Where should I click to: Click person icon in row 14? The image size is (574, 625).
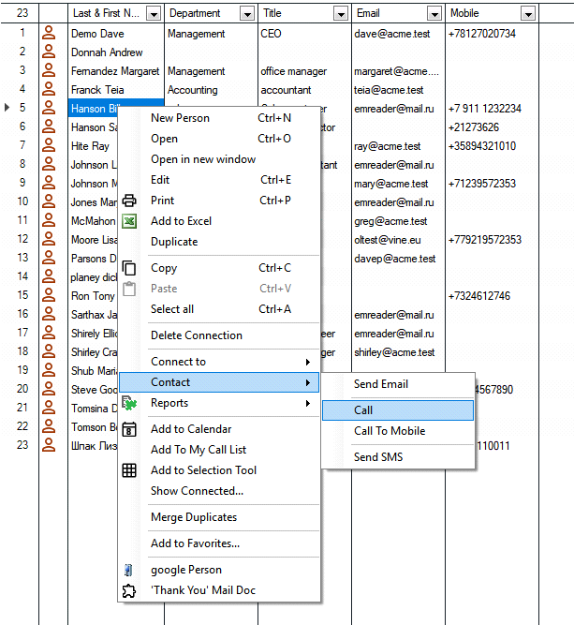coord(49,276)
